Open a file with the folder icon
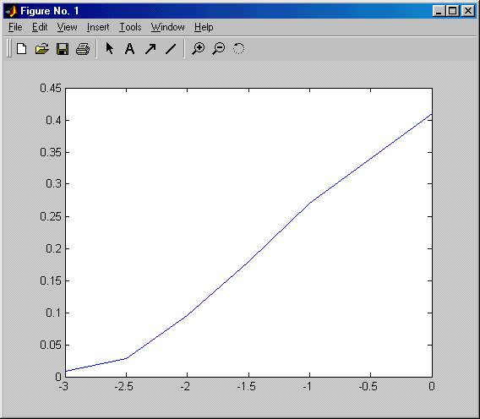Image resolution: width=480 pixels, height=419 pixels. [x=42, y=49]
